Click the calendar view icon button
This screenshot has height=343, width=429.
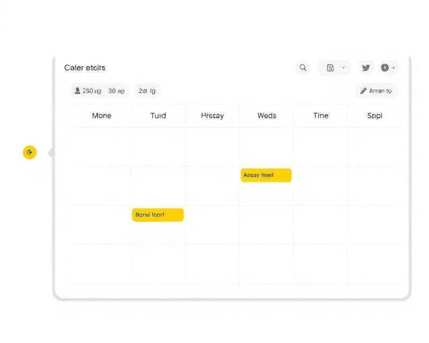pos(331,68)
